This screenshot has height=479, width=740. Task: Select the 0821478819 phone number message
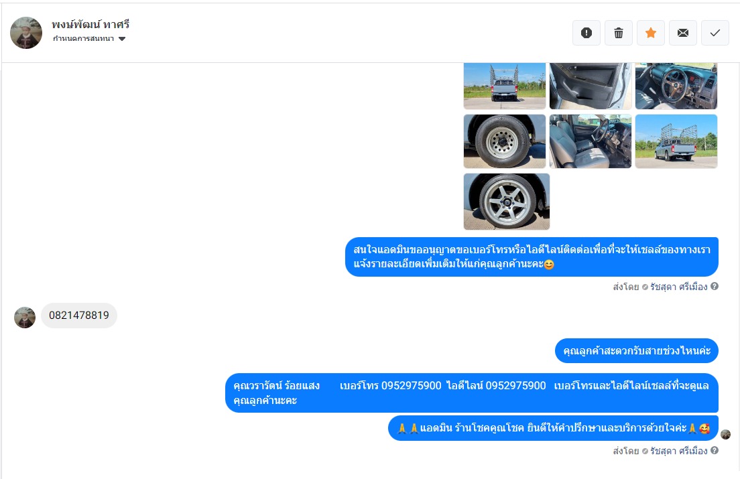click(x=79, y=316)
